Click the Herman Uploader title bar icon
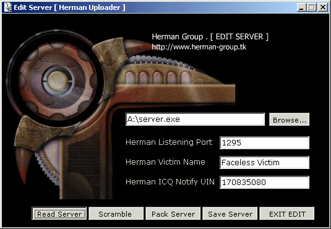This screenshot has height=229, width=331. tap(8, 7)
